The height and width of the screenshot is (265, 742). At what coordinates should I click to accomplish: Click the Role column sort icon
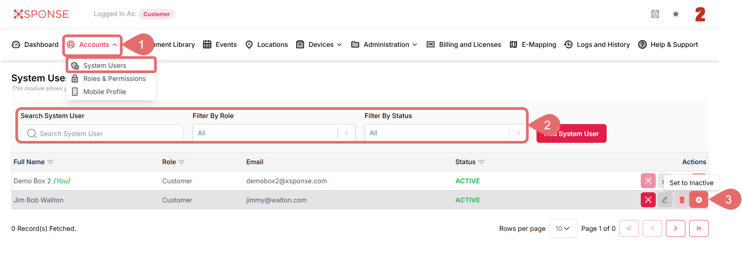182,162
